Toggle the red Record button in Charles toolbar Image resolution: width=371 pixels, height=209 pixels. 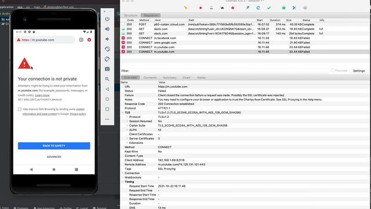pos(201,8)
